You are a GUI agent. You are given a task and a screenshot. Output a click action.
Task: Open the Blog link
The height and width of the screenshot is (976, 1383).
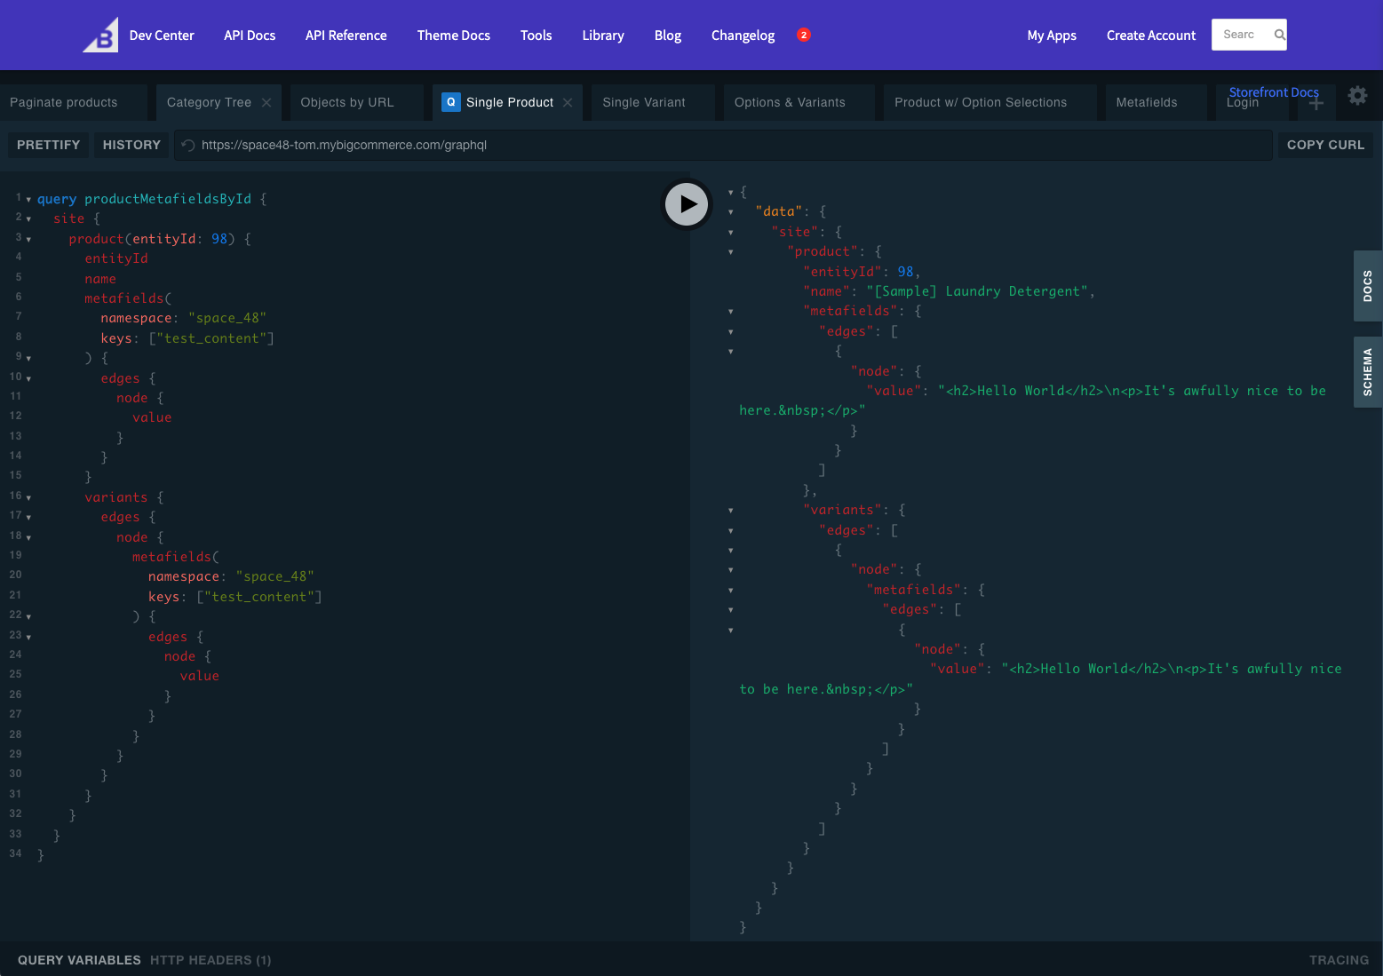(x=668, y=36)
